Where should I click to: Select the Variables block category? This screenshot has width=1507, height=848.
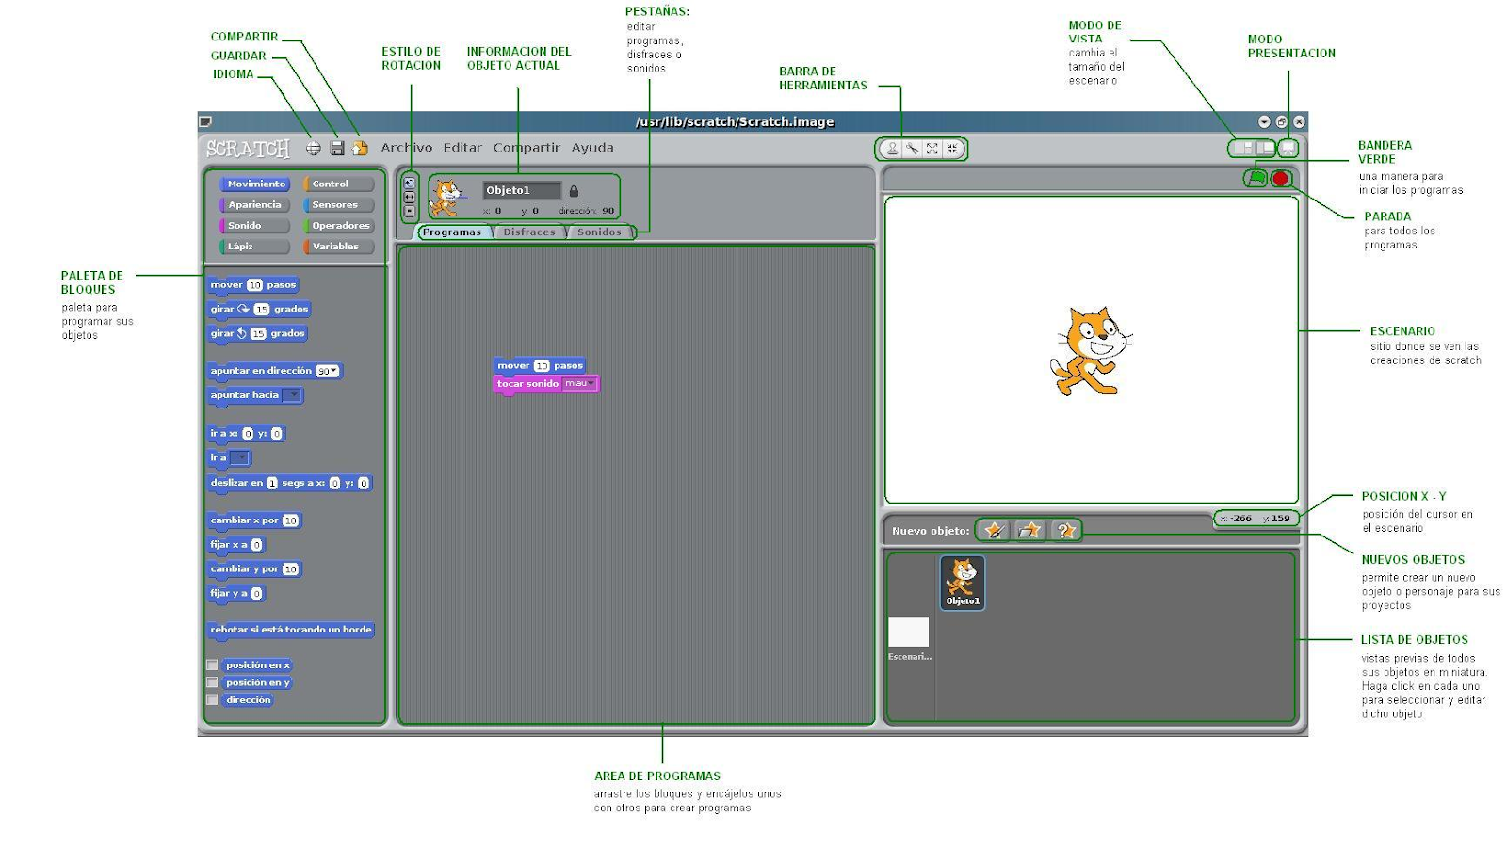(x=338, y=247)
